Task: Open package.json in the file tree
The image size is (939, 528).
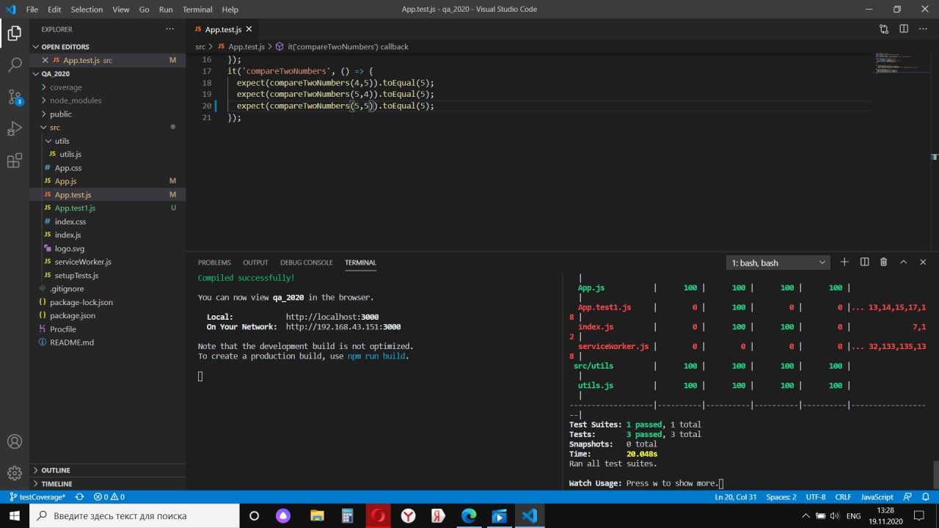Action: [108, 315]
